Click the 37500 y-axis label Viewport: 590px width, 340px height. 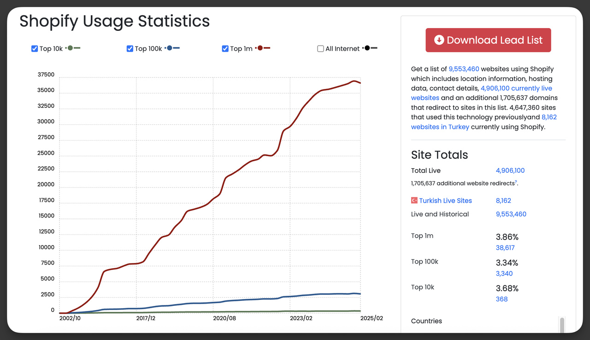(46, 75)
